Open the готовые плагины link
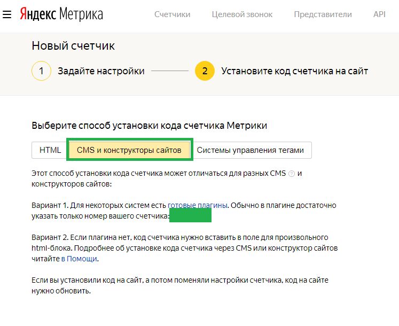 198,205
